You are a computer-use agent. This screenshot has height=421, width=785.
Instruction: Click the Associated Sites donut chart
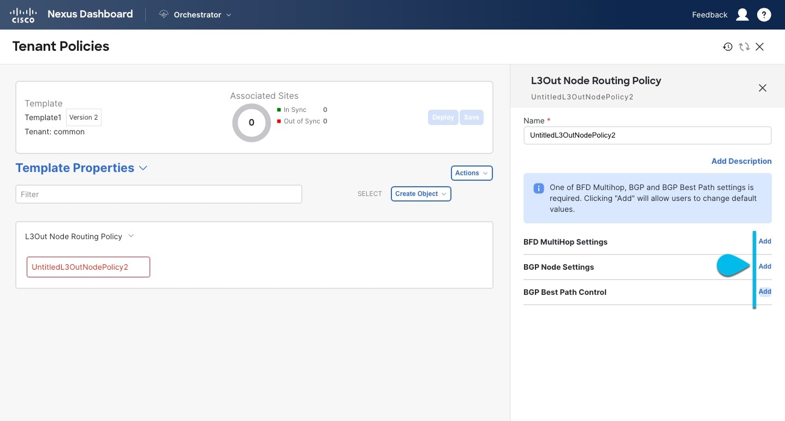coord(252,123)
